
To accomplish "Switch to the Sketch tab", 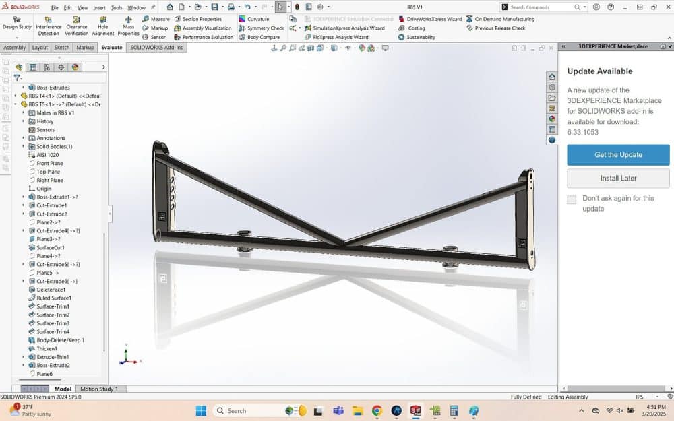I will click(x=61, y=48).
